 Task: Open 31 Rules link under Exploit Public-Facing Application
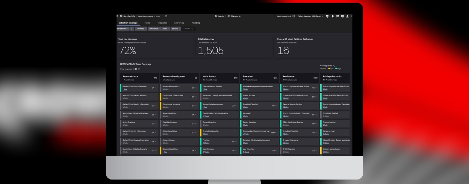[x=206, y=116]
